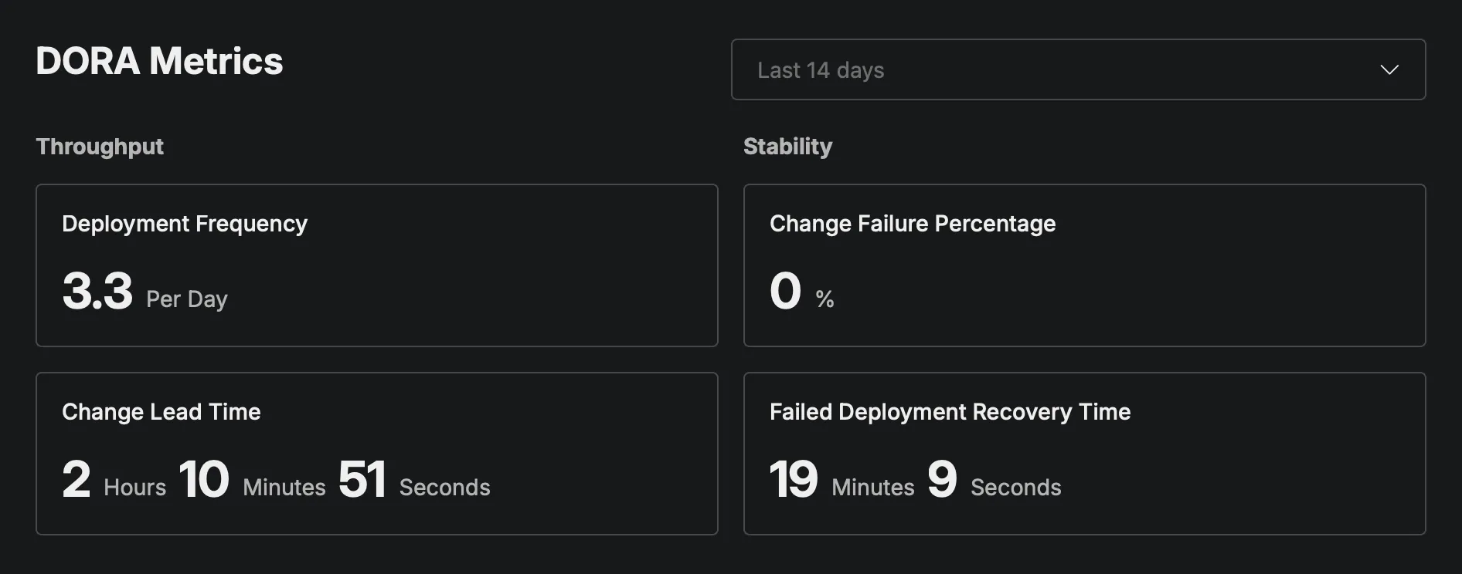Screen dimensions: 1462x574
Task: Click the Change Failure Percentage title text
Action: (912, 224)
